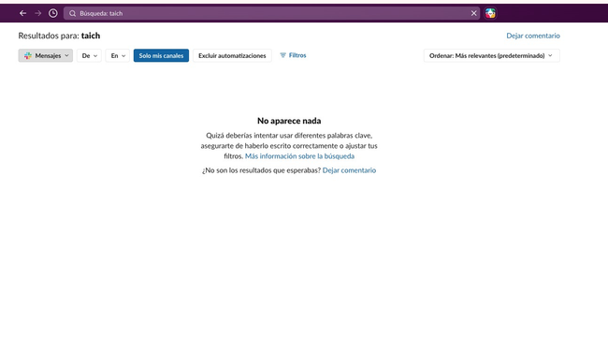Open Filtros panel
The image size is (608, 352).
point(293,55)
